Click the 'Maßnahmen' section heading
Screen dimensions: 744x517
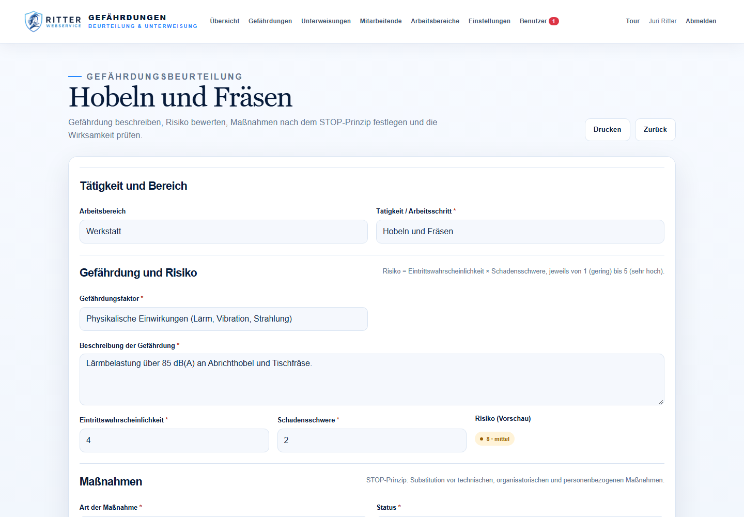click(x=111, y=482)
